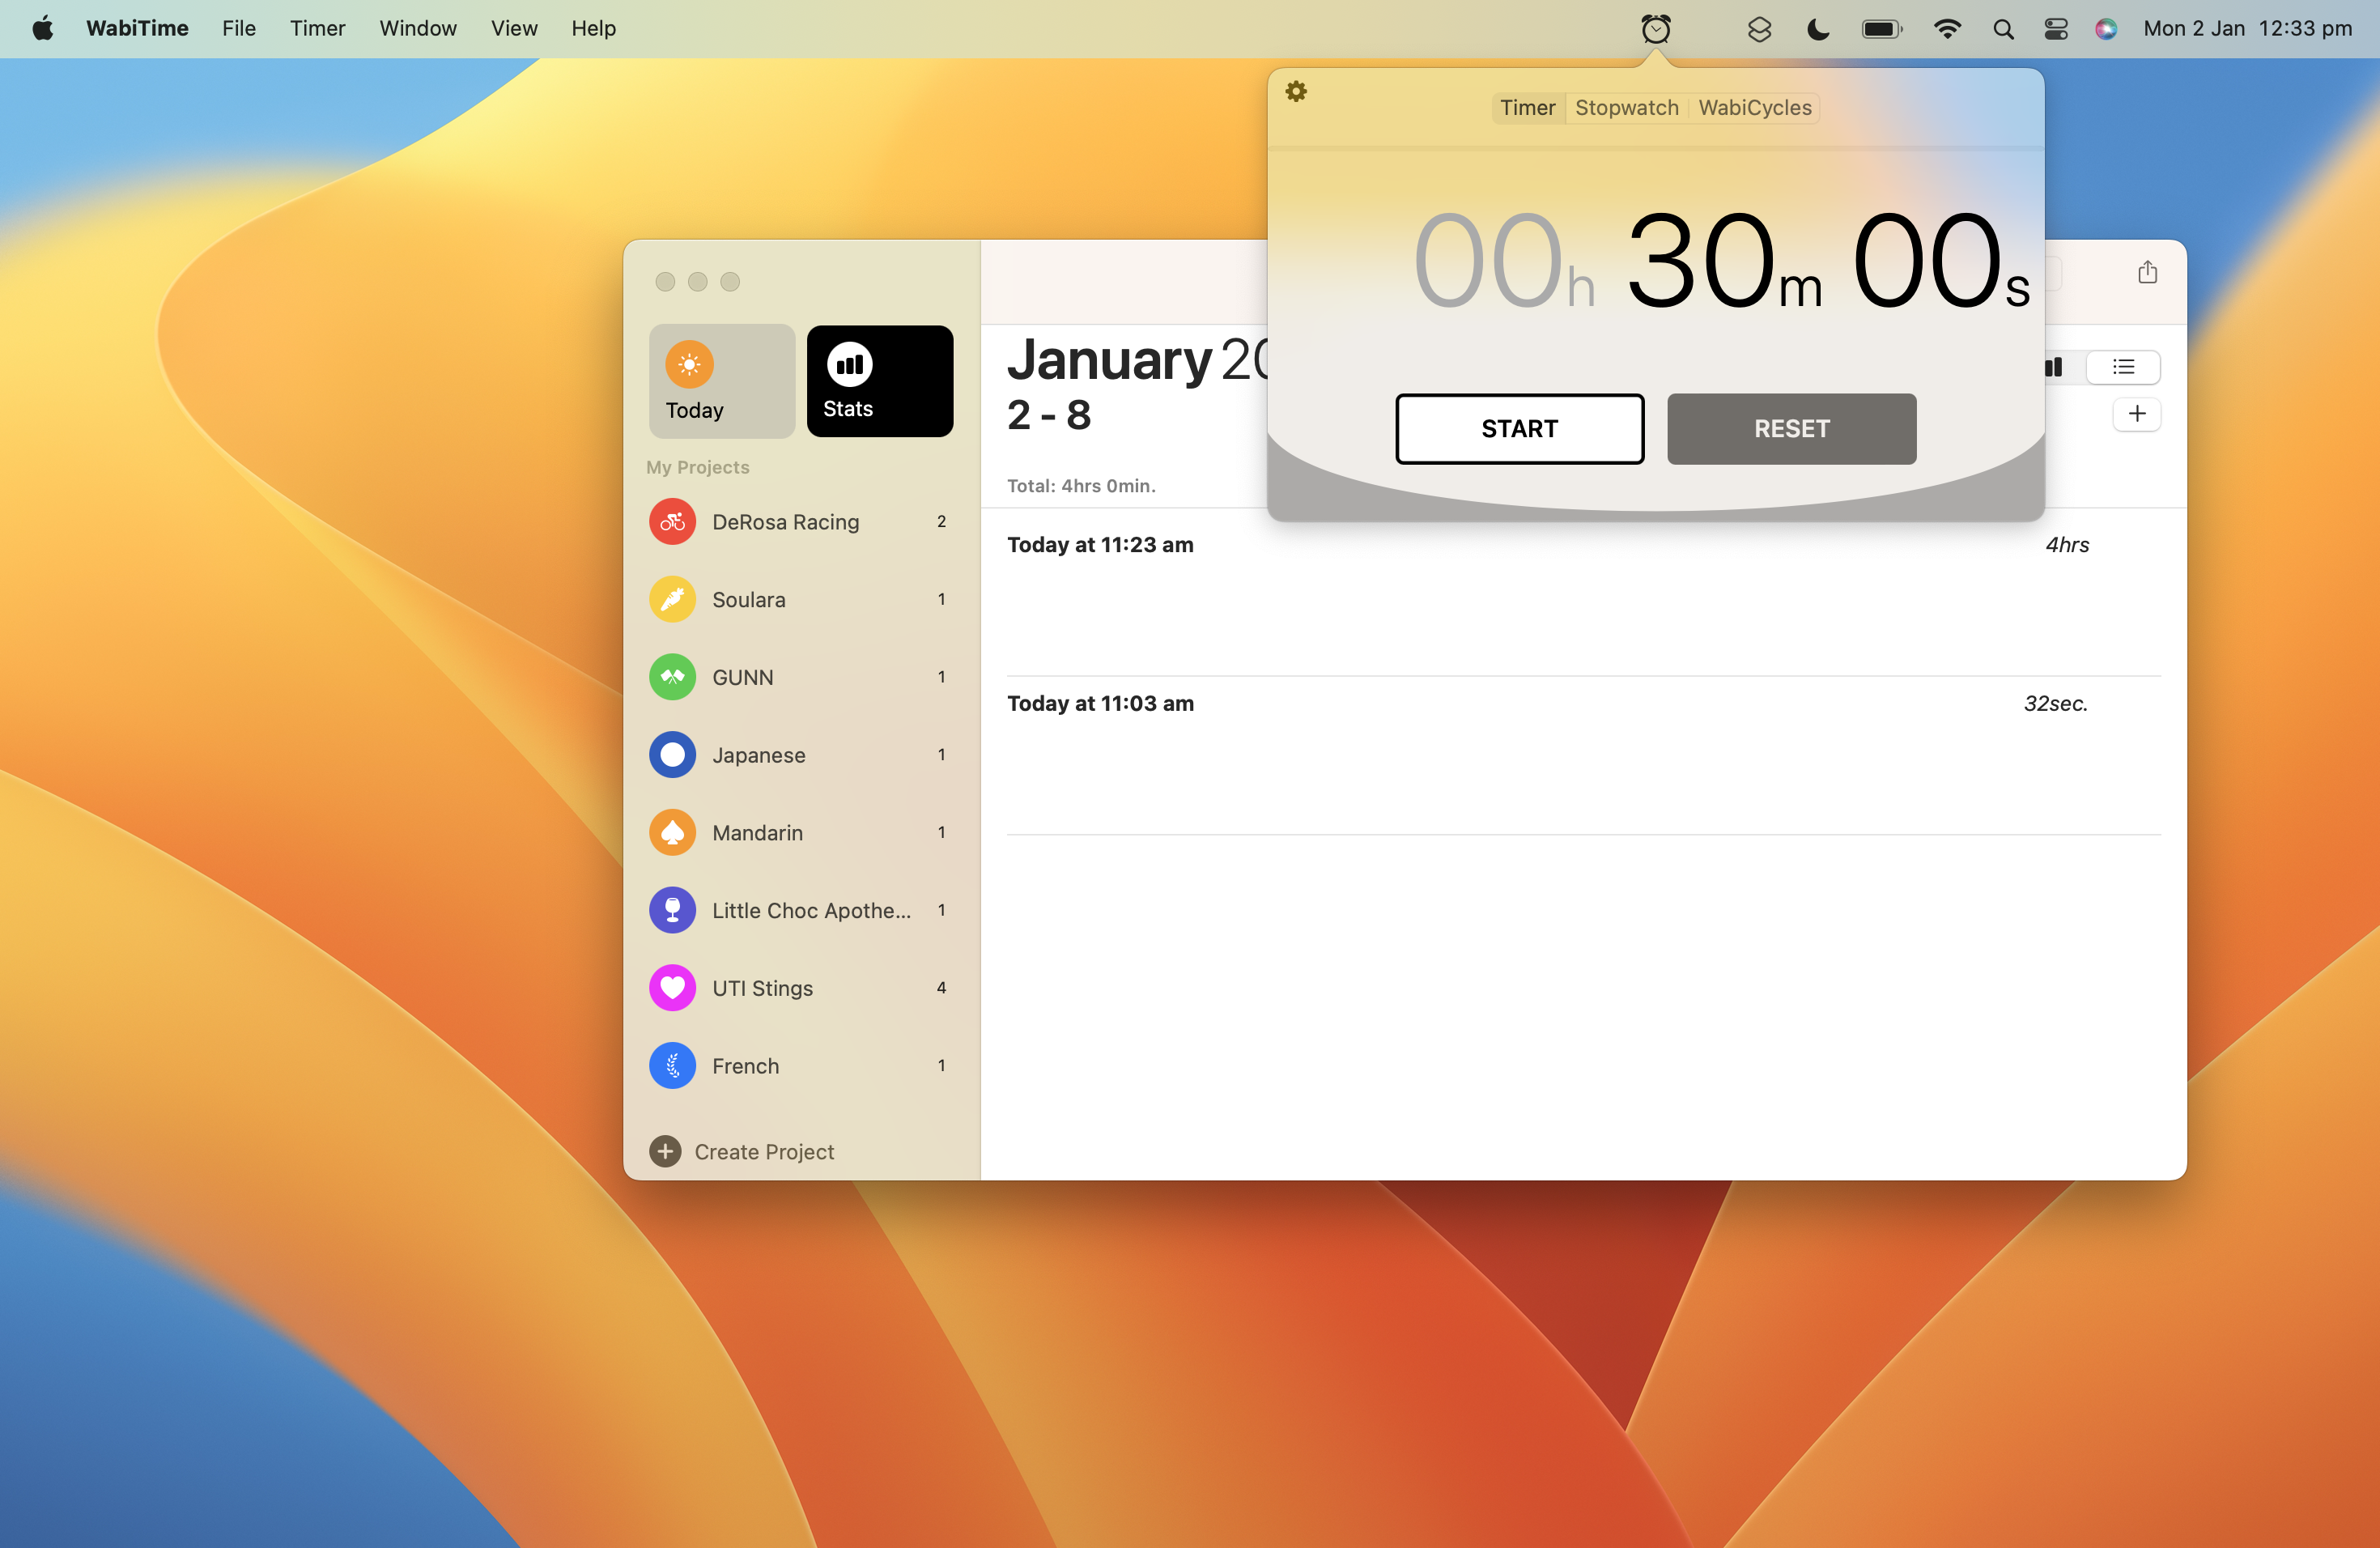Click UTI Stings entry count 4
The image size is (2380, 1548).
click(941, 988)
